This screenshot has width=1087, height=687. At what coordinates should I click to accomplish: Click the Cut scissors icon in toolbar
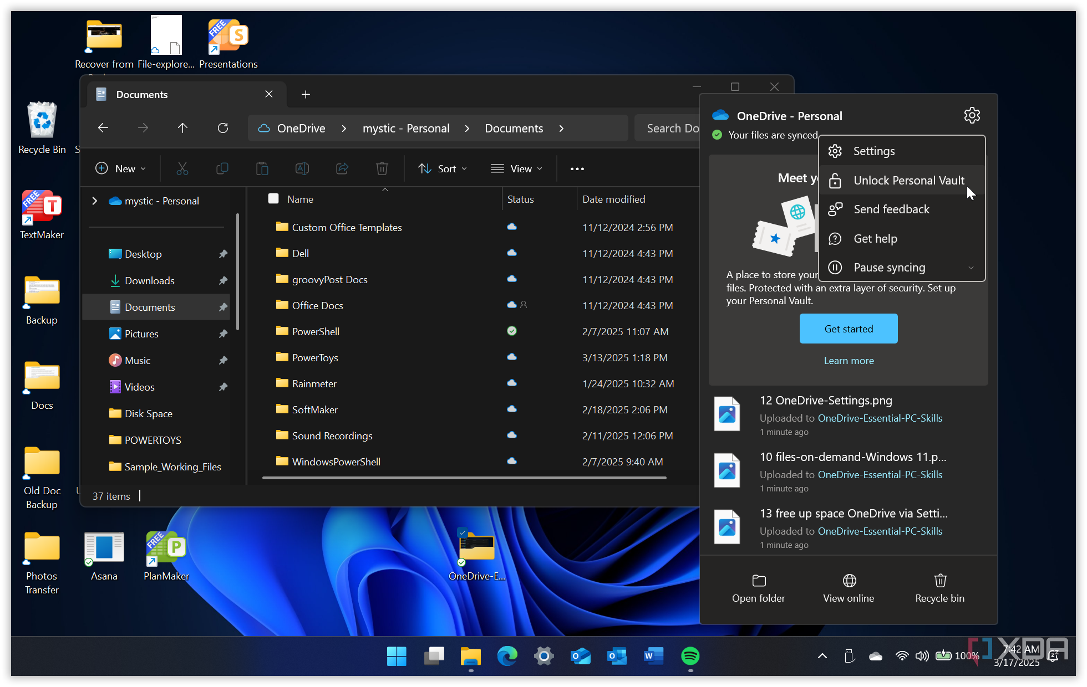tap(182, 168)
